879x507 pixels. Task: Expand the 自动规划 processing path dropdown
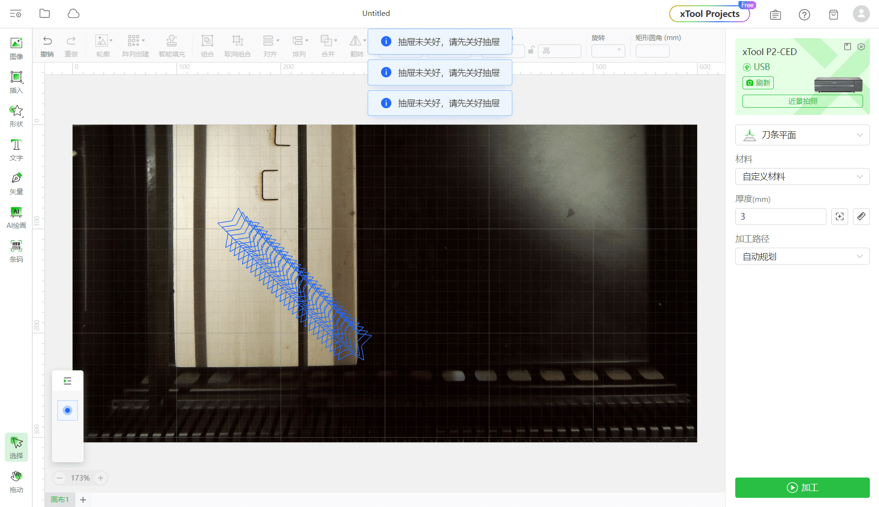click(x=802, y=256)
